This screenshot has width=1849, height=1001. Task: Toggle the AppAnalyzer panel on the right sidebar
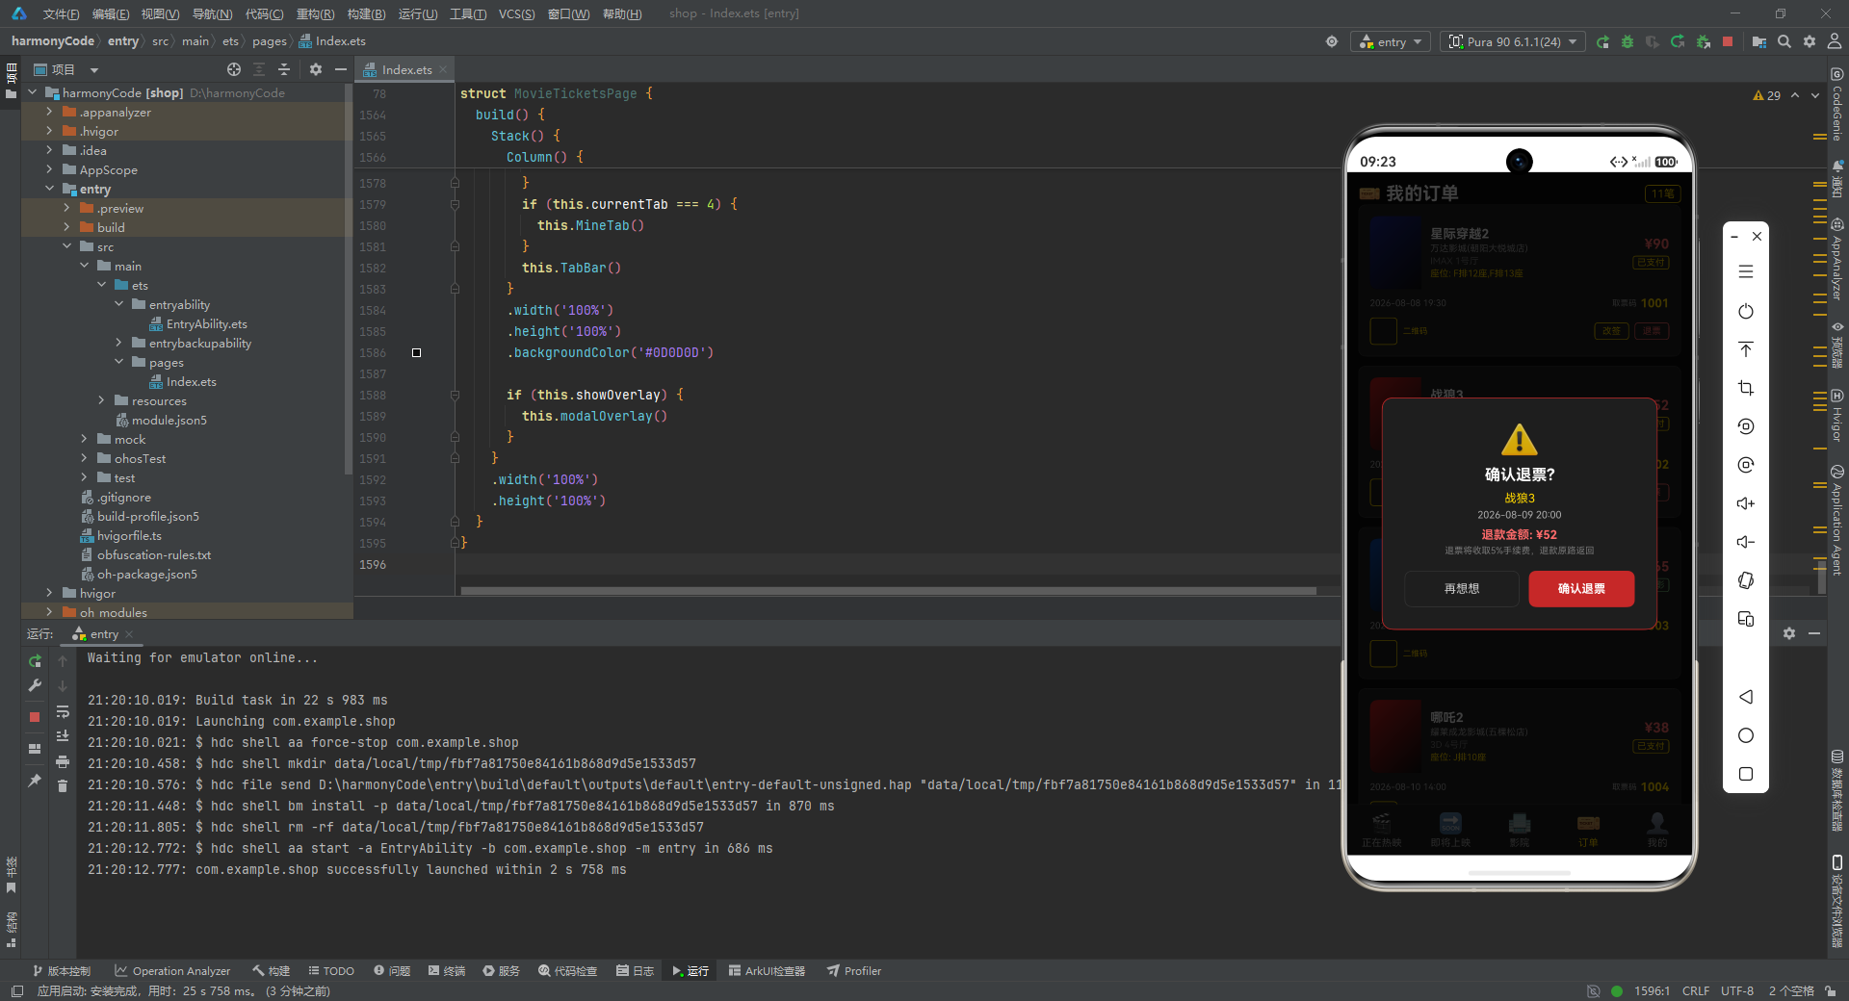(1837, 260)
